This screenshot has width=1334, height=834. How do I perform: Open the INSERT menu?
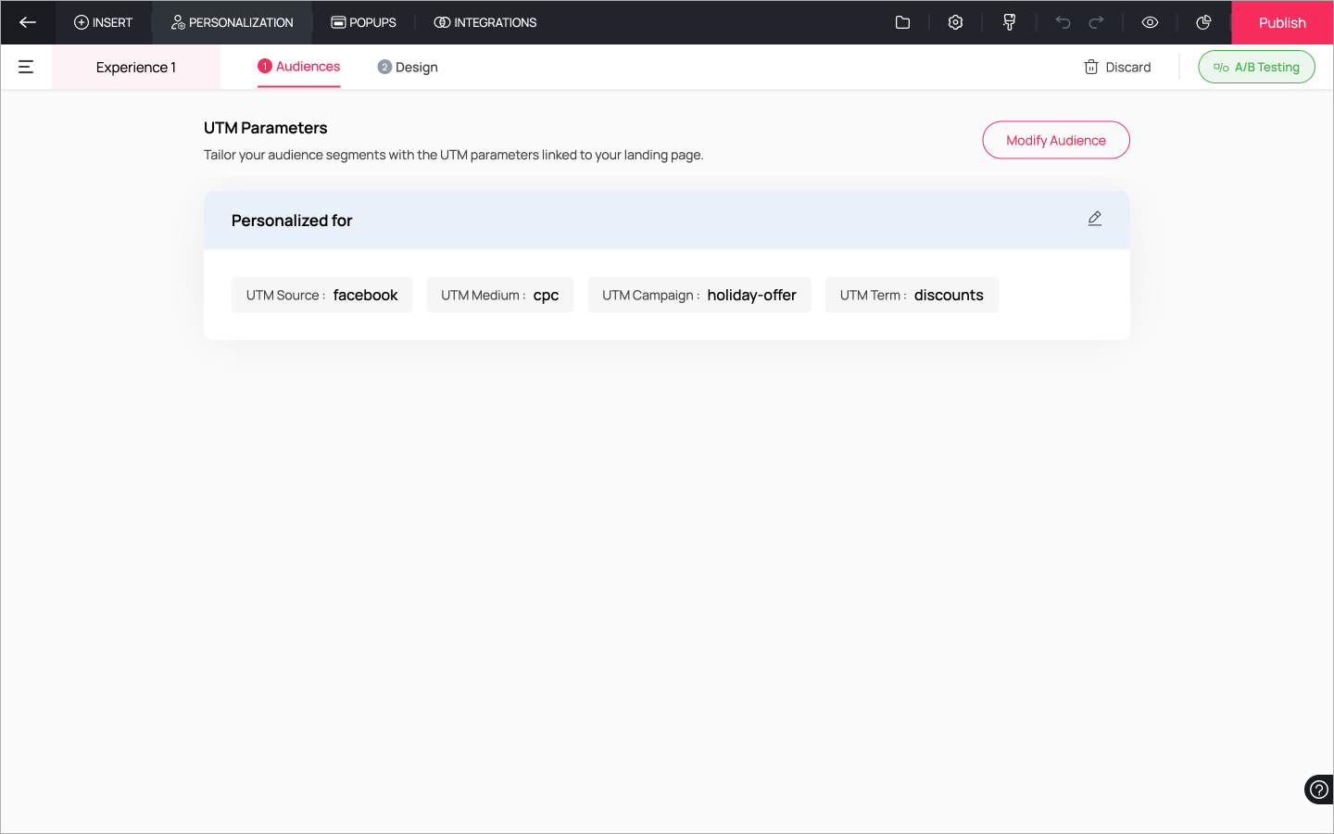coord(103,22)
